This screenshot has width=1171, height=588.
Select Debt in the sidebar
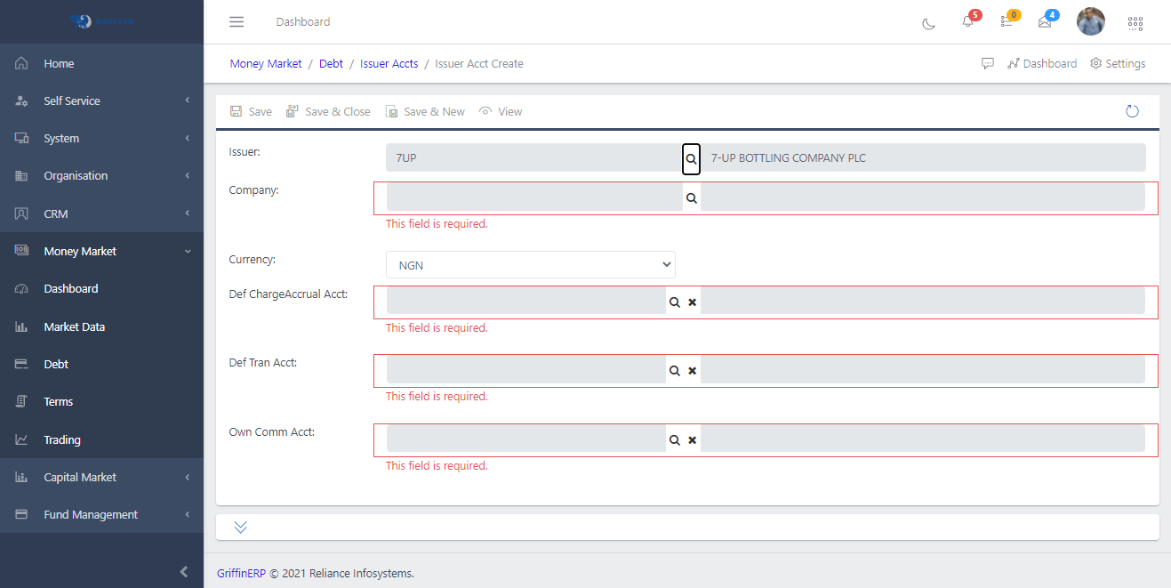pyautogui.click(x=55, y=364)
